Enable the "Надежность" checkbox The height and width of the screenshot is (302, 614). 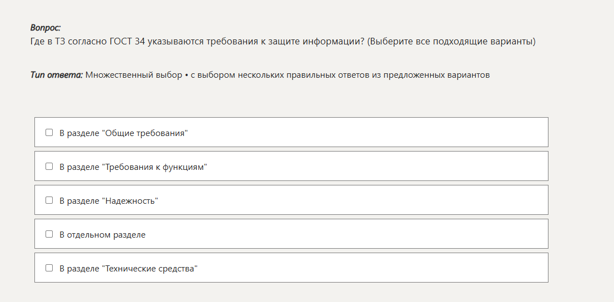pos(49,200)
